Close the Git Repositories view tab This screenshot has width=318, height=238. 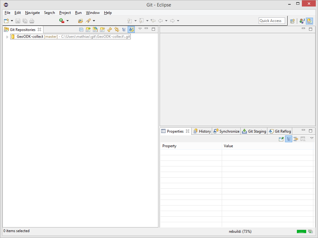39,29
